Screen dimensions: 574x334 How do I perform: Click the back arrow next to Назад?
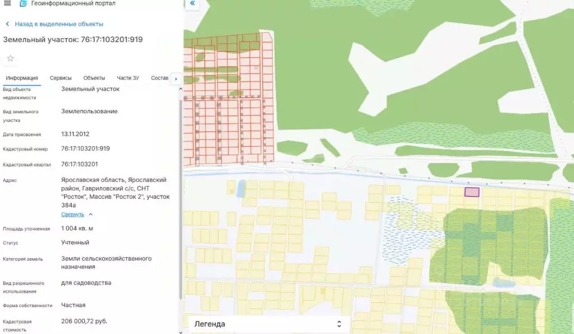click(7, 24)
